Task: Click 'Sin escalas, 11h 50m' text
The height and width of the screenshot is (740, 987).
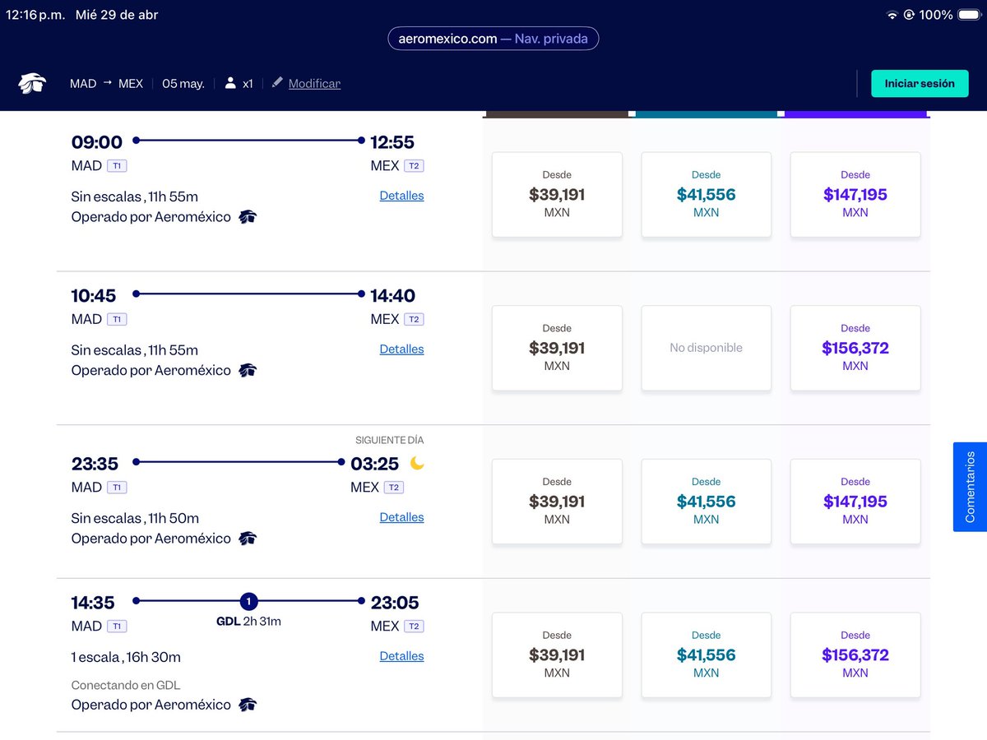Action: (135, 518)
